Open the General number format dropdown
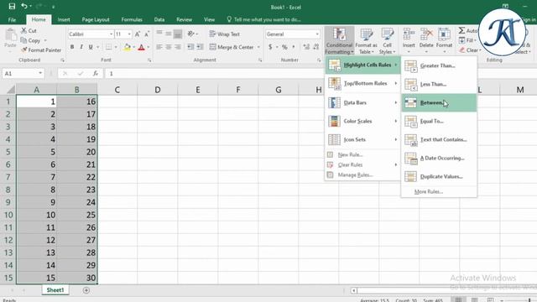537x302 pixels. [317, 34]
